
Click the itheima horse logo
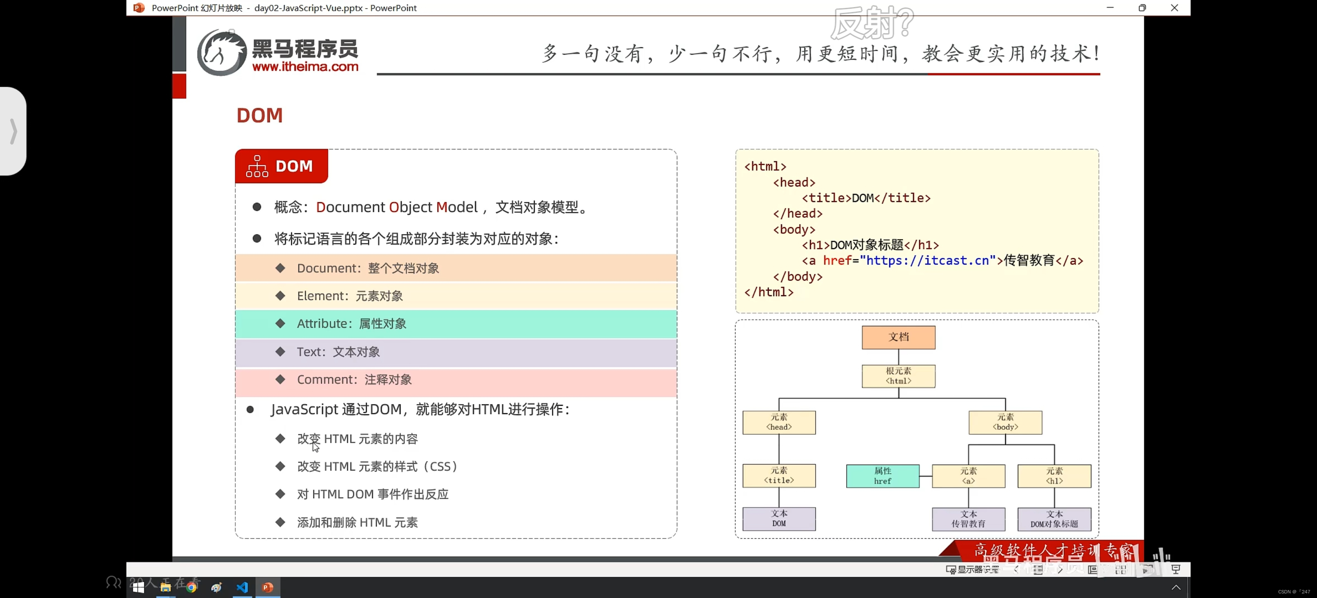click(x=222, y=52)
